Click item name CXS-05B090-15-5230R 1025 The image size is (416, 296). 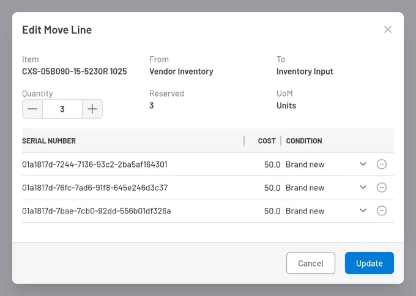point(75,72)
